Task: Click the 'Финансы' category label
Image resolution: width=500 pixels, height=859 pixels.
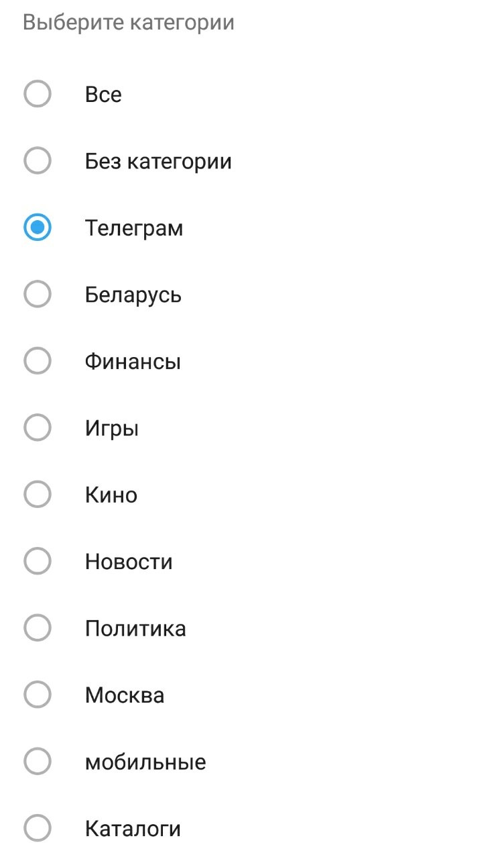Action: click(x=133, y=362)
